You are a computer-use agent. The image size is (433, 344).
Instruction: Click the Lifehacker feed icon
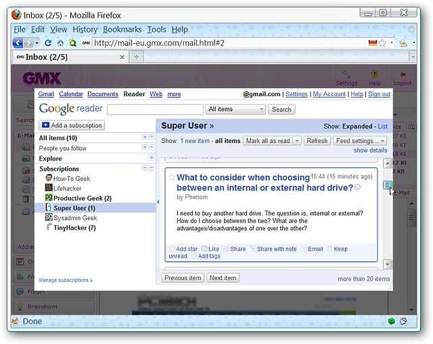click(x=49, y=188)
